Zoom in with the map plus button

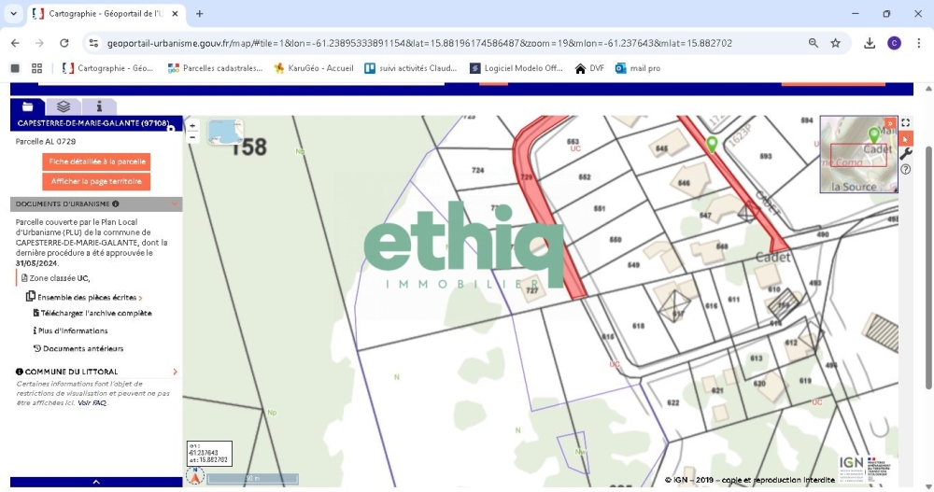[x=192, y=125]
